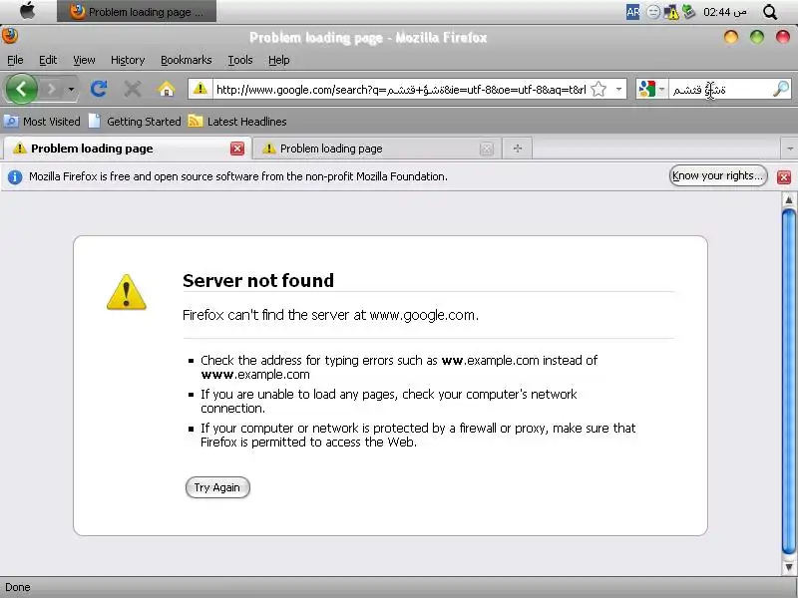Open the Getting Started bookmark

[135, 122]
